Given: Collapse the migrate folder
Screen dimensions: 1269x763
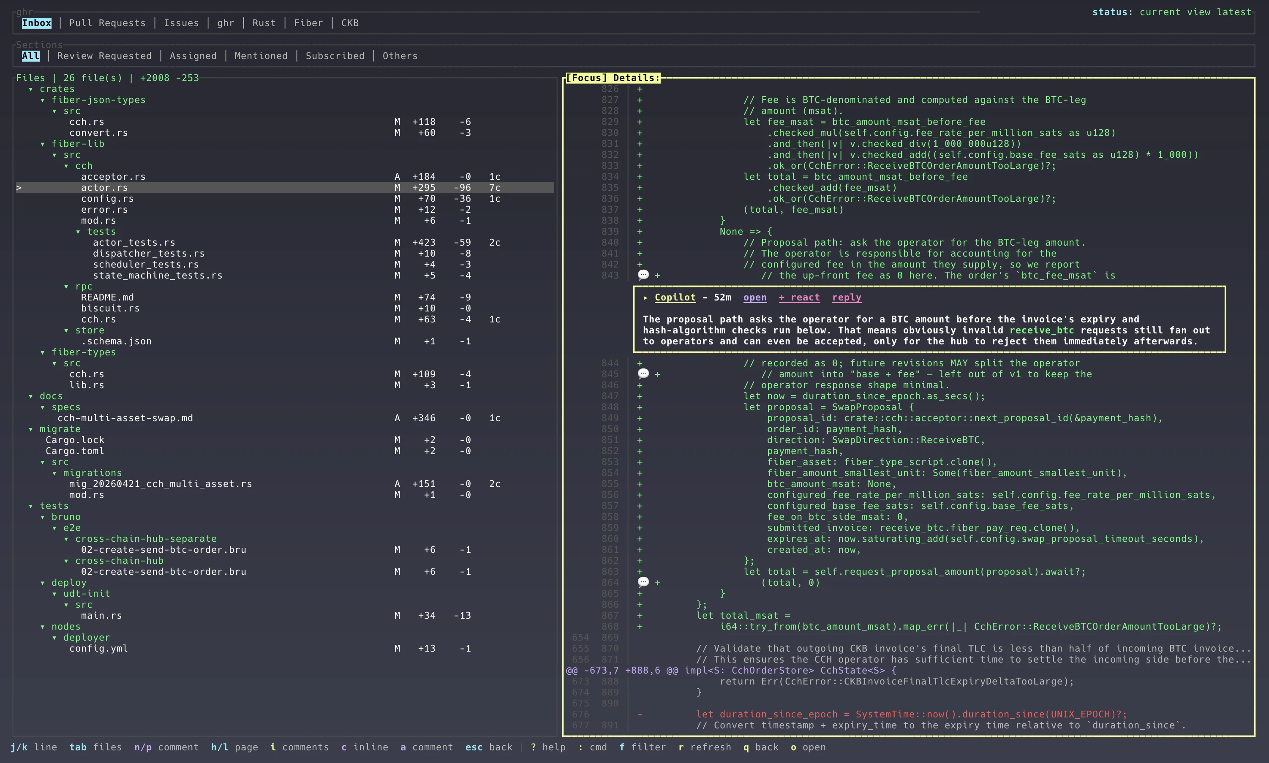Looking at the screenshot, I should [x=30, y=429].
